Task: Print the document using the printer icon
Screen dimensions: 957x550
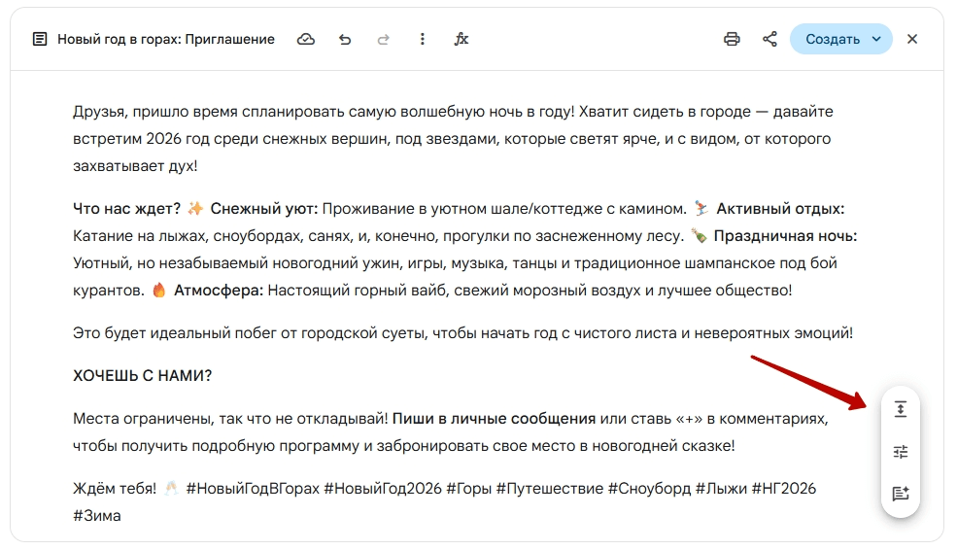Action: 732,40
